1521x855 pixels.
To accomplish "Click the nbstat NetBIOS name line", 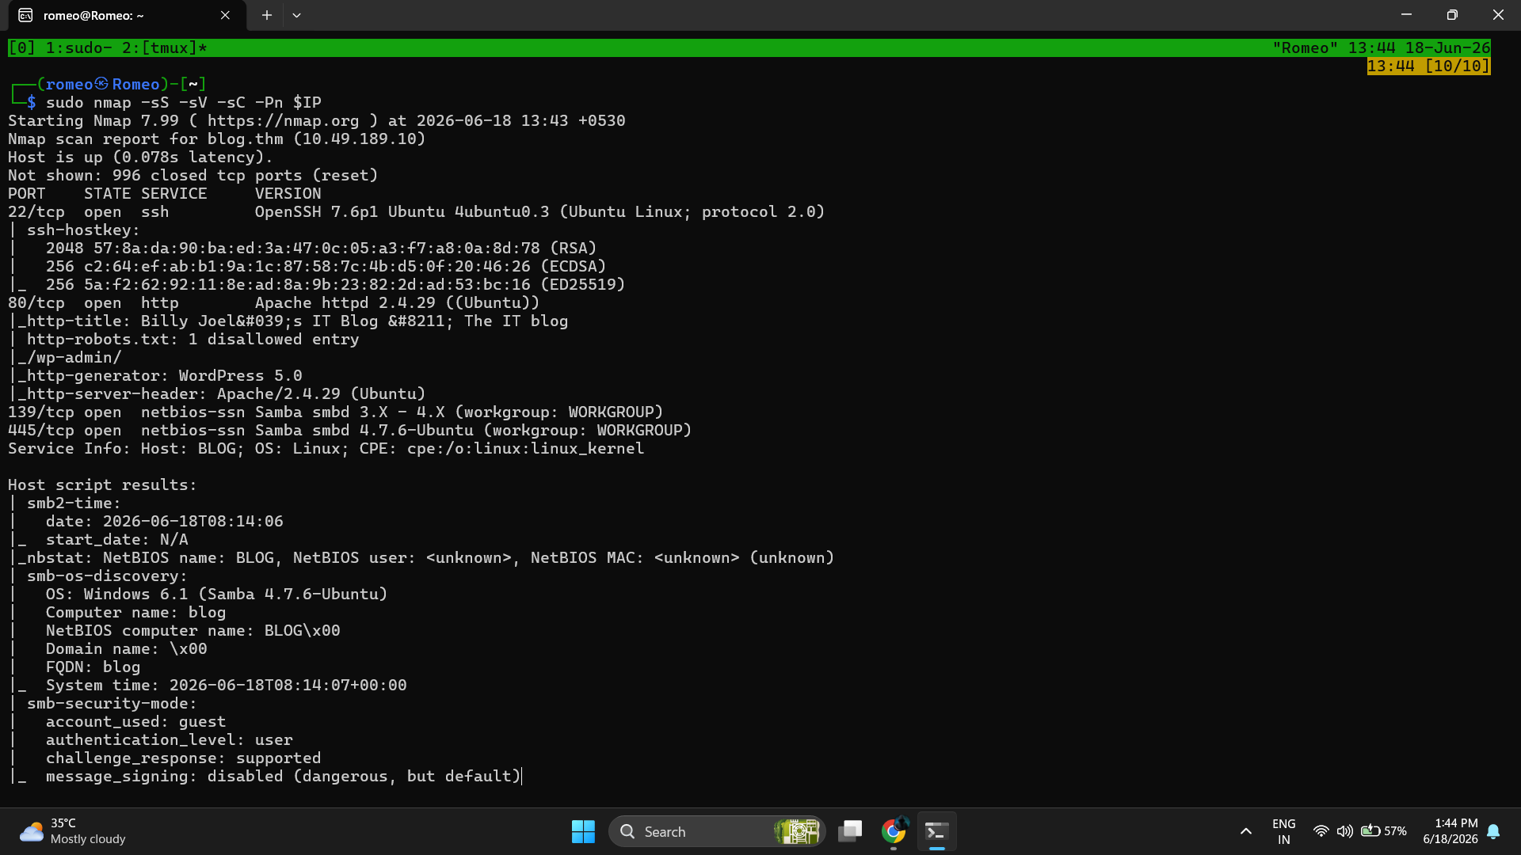I will (421, 558).
